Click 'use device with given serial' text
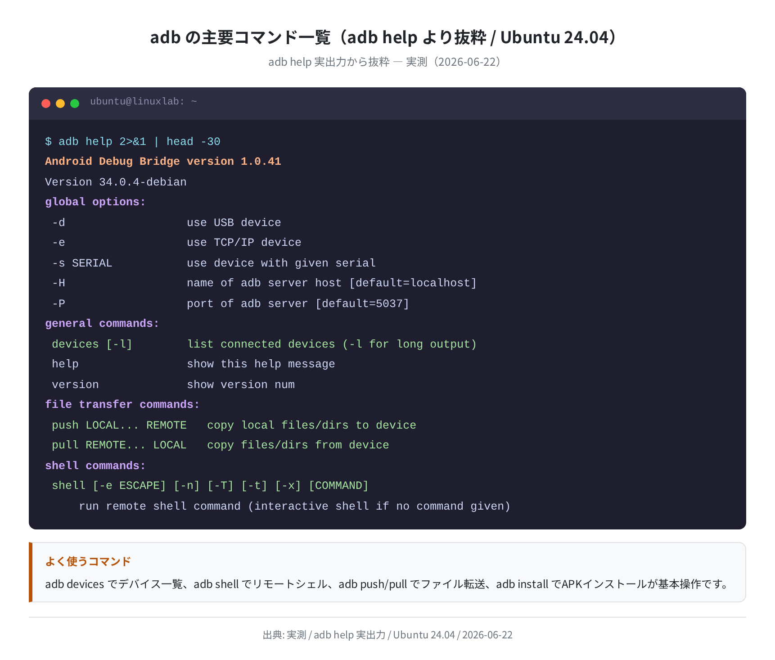The image size is (775, 660). pos(281,263)
